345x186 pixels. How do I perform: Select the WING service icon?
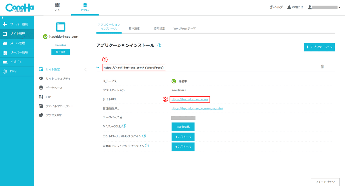pos(85,5)
